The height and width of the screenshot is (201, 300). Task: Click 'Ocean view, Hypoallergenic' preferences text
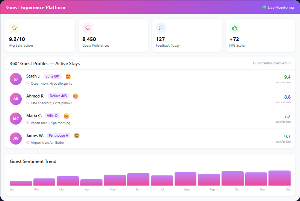click(51, 84)
